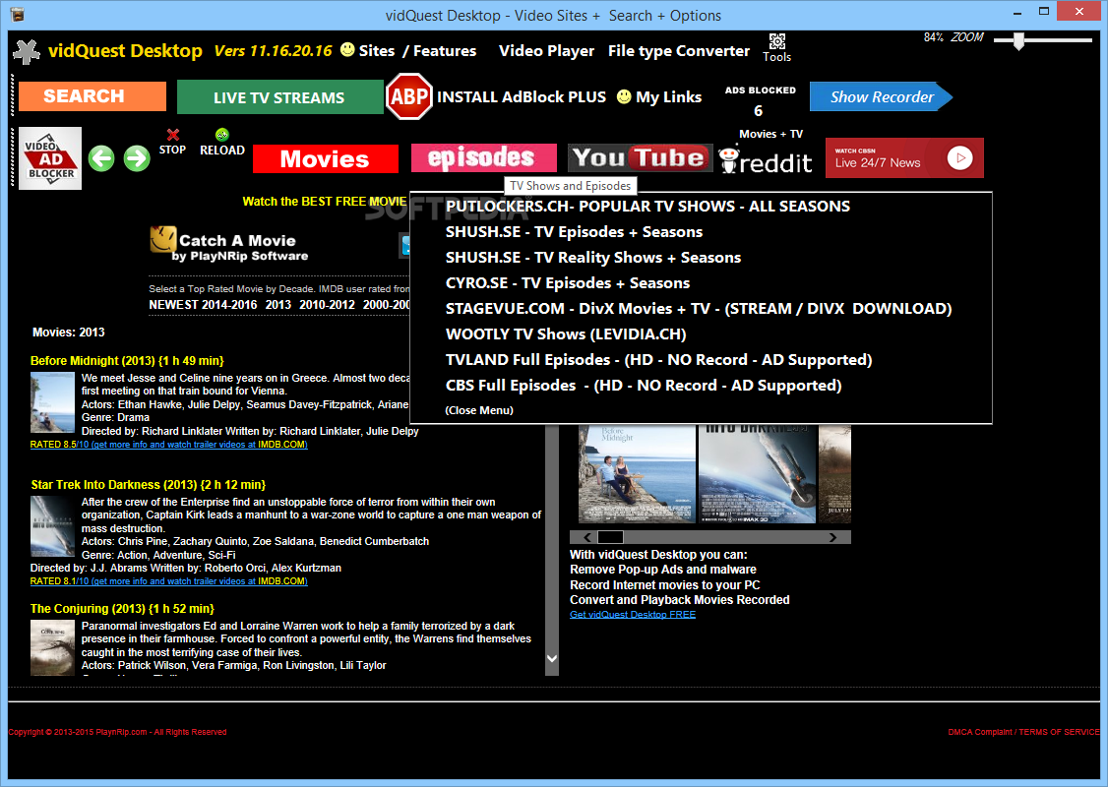Click (Close Menu) in episodes dropdown
The width and height of the screenshot is (1108, 787).
click(479, 410)
